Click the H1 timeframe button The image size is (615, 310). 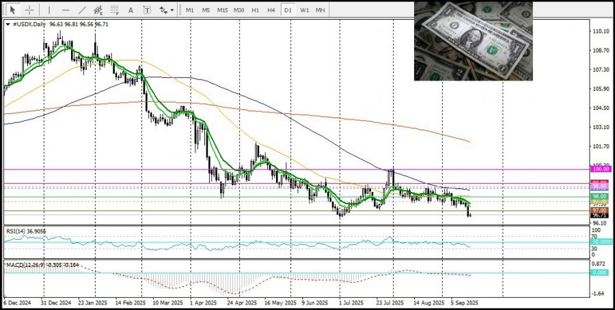pyautogui.click(x=255, y=10)
